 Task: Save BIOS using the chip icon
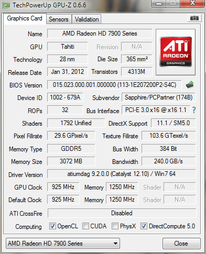190,85
